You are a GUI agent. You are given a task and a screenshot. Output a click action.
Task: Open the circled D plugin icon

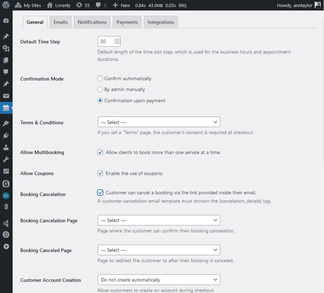point(6,235)
